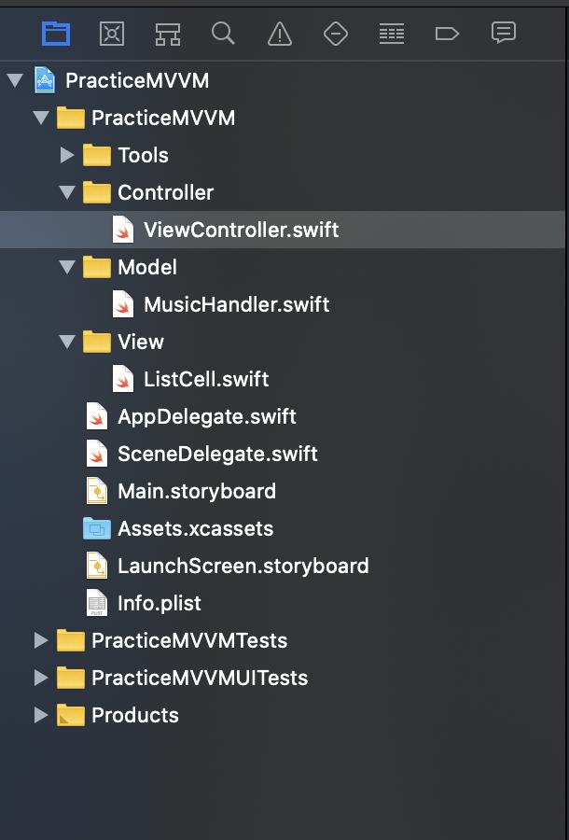This screenshot has width=569, height=840.
Task: Expand the Products folder triangle
Action: pos(40,715)
